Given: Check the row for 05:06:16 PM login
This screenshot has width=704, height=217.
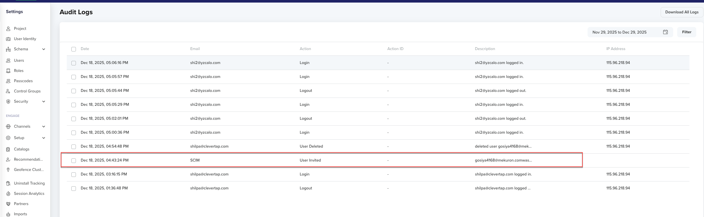Looking at the screenshot, I should (74, 63).
